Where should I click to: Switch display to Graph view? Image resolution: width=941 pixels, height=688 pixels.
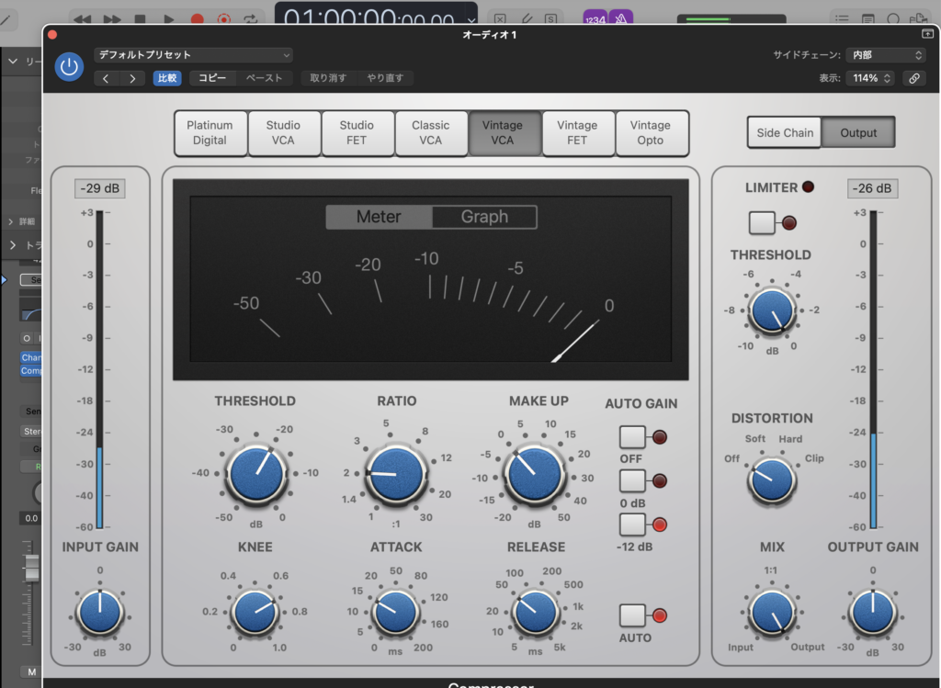coord(484,217)
